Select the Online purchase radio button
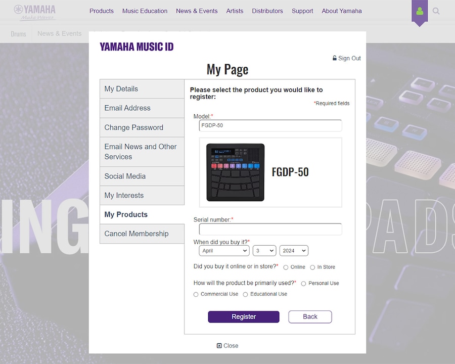Screen dimensions: 455x364 click(x=286, y=267)
